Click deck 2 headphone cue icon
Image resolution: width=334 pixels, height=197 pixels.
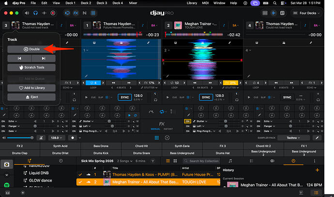point(237,100)
